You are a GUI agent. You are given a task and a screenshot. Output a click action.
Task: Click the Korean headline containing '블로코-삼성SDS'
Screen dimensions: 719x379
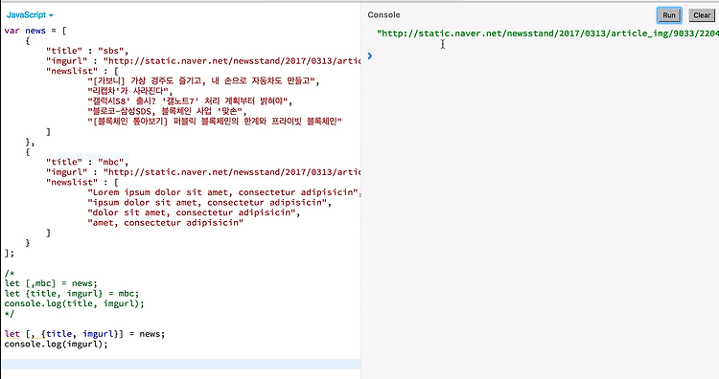coord(168,111)
